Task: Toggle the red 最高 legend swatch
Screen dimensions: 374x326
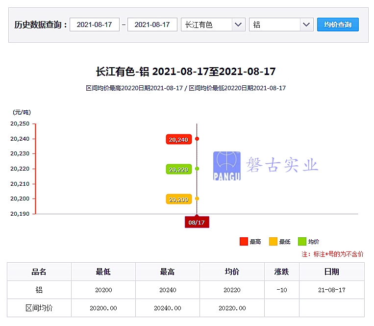Action: coord(244,242)
